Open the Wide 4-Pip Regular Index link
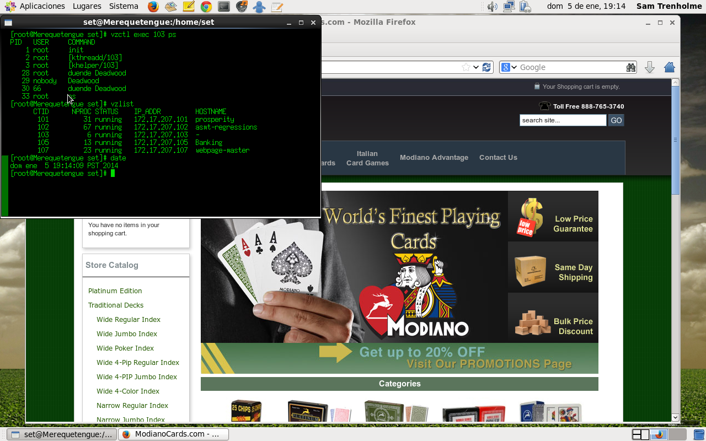Image resolution: width=706 pixels, height=441 pixels. click(138, 362)
